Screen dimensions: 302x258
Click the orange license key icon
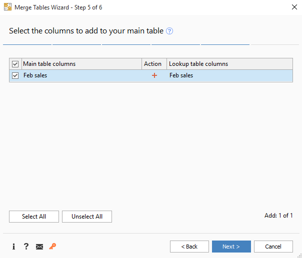(x=52, y=247)
